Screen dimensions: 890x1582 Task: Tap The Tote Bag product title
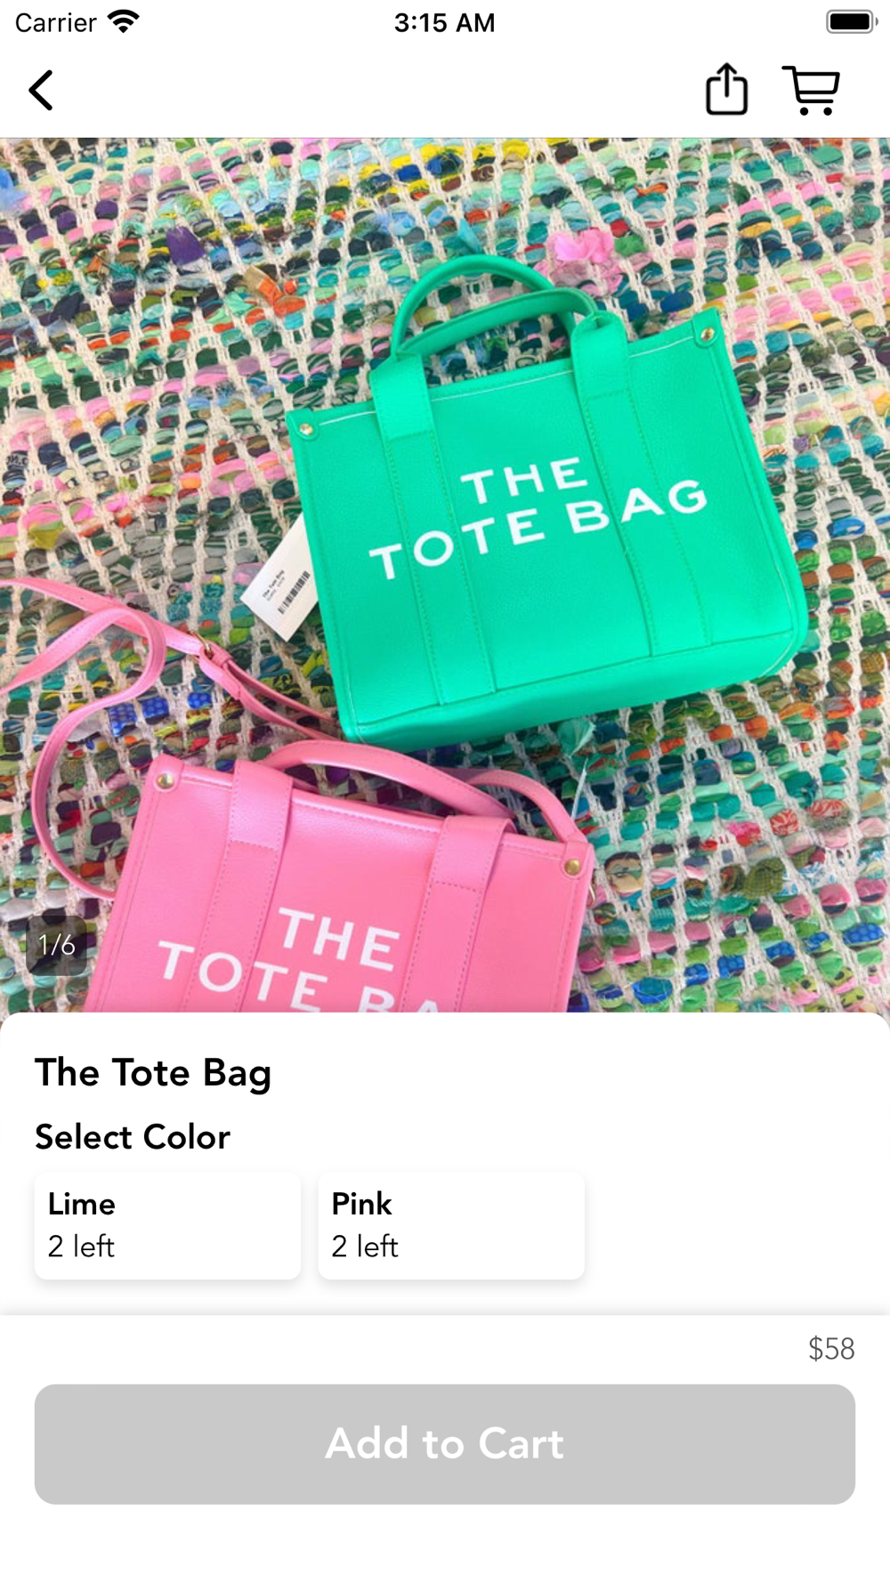153,1073
